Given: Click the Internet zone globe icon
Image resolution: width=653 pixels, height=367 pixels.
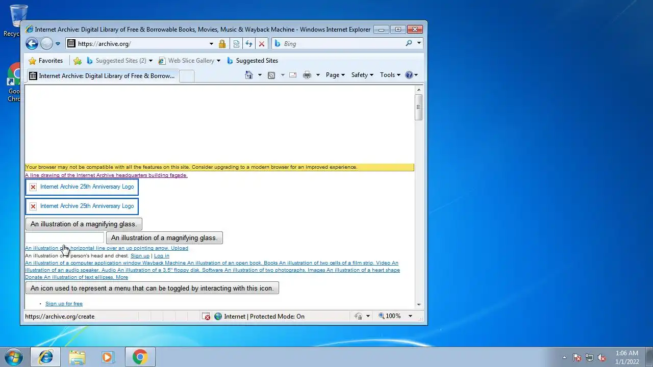Looking at the screenshot, I should click(x=218, y=317).
